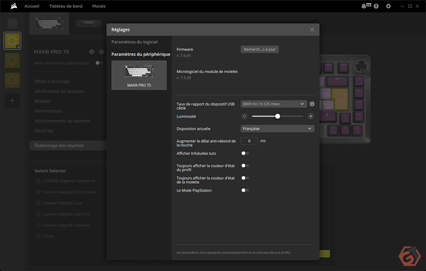Open Tableau de bord tab

(66, 6)
